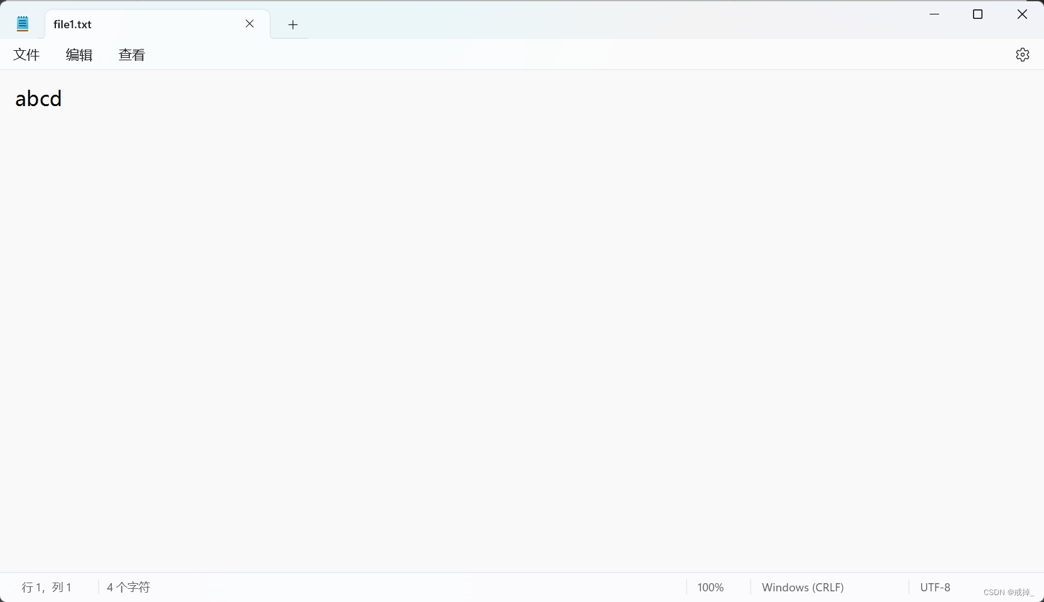This screenshot has height=602, width=1044.
Task: Open Notepad settings with the gear icon
Action: click(1023, 55)
